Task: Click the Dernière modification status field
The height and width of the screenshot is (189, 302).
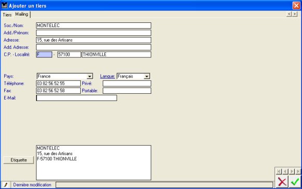Action: pyautogui.click(x=165, y=185)
